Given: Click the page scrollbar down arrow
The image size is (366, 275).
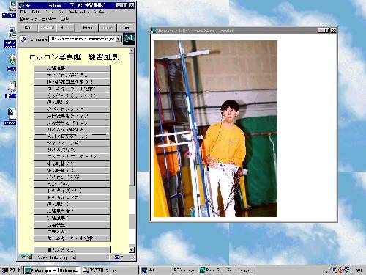Looking at the screenshot, I should pyautogui.click(x=131, y=249).
